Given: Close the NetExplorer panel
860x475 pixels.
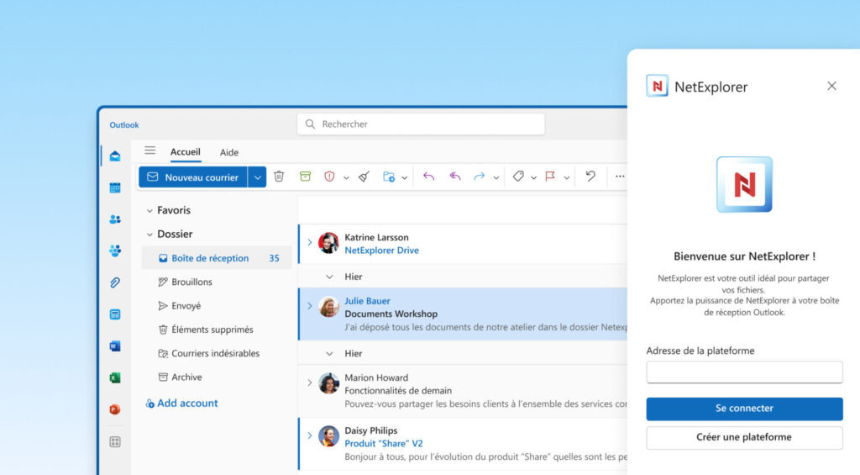Looking at the screenshot, I should (x=831, y=86).
